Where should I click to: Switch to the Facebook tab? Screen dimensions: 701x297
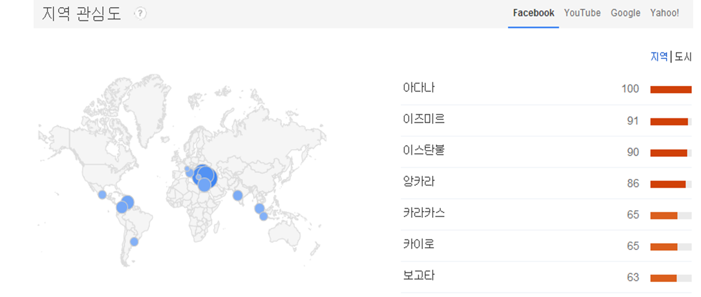tap(533, 13)
